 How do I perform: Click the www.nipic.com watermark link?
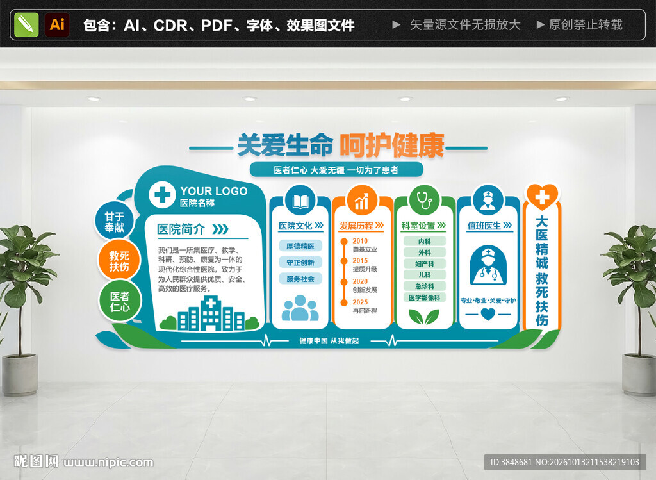click(x=108, y=463)
